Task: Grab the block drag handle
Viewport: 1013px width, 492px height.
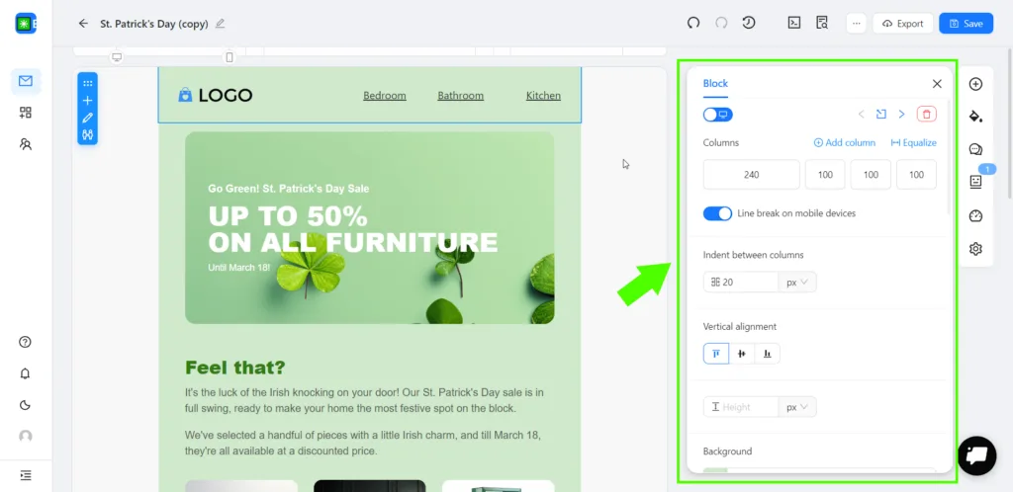Action: [88, 83]
